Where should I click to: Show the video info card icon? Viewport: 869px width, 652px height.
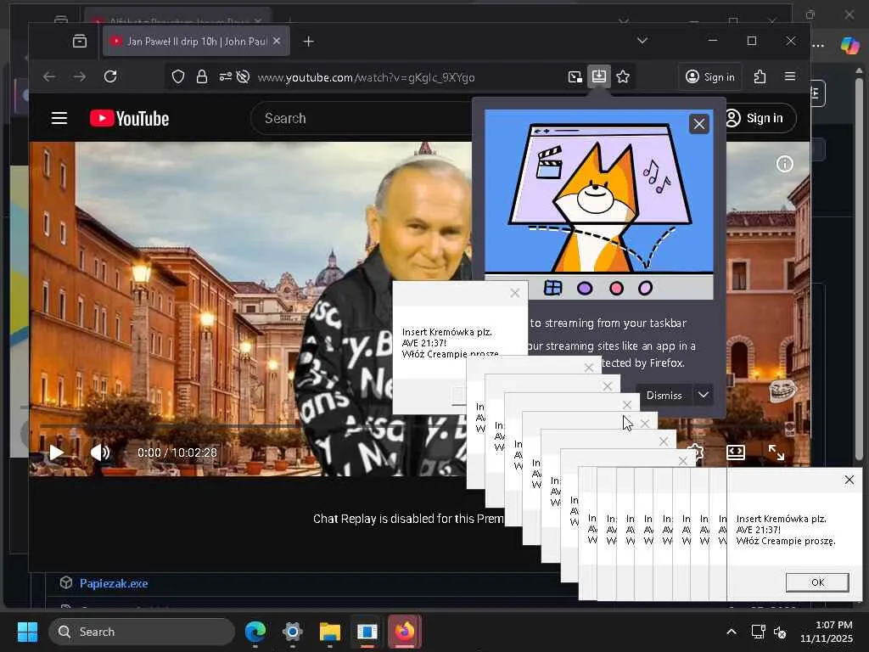coord(784,164)
